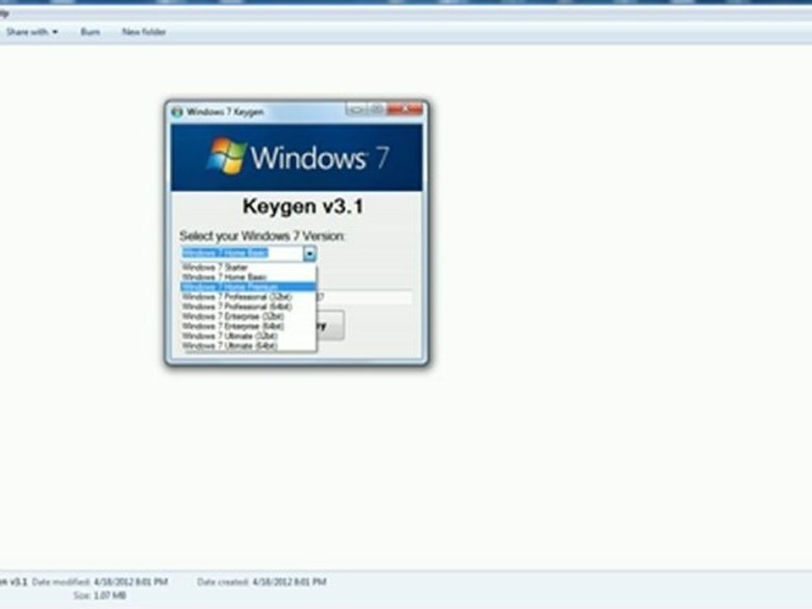The image size is (812, 609).
Task: Choose Windows 7 Professional (64bit)
Action: coord(248,306)
